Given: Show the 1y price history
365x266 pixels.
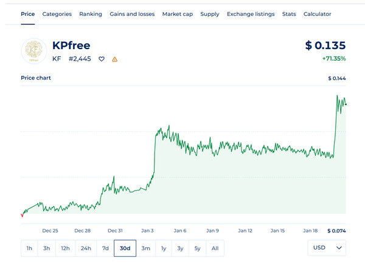Looking at the screenshot, I should click(x=164, y=248).
